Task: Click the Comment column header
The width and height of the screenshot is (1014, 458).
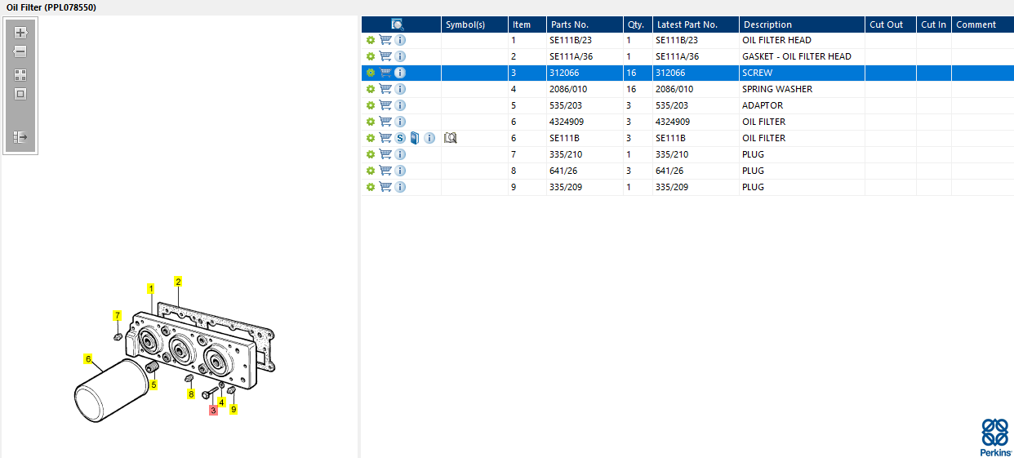Action: point(982,24)
